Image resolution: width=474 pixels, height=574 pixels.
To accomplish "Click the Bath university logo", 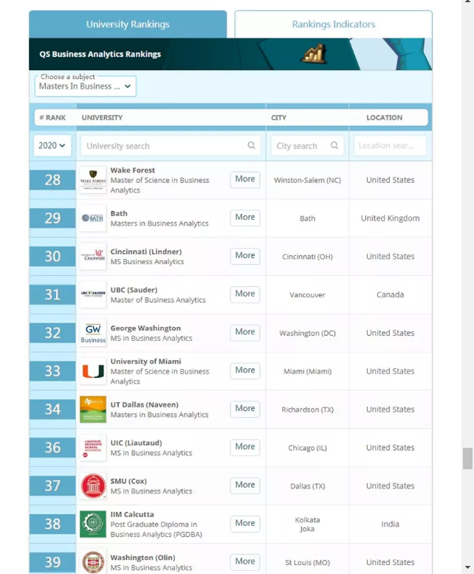I will 93,218.
